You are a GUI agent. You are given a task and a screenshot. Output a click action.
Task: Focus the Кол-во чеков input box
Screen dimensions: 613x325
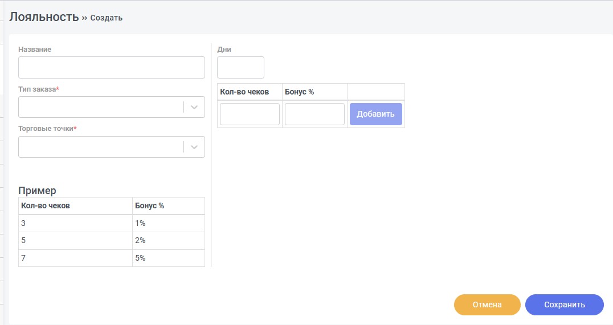[250, 114]
